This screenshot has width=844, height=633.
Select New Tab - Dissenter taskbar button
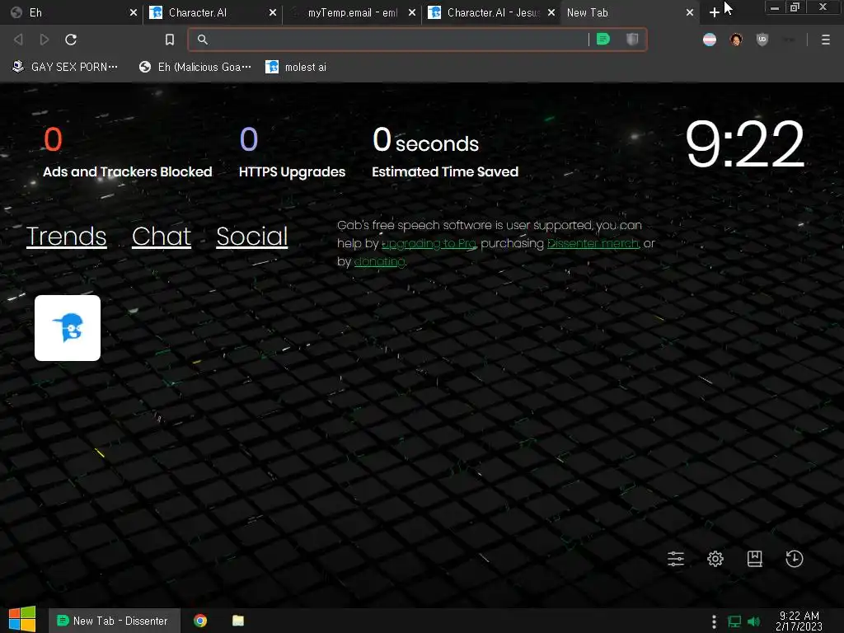(114, 621)
